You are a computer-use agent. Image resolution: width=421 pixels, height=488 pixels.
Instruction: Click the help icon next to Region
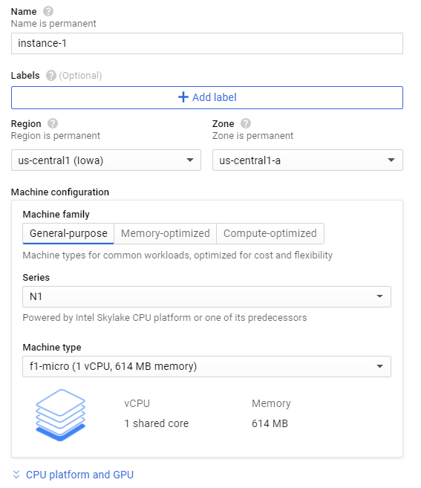53,123
